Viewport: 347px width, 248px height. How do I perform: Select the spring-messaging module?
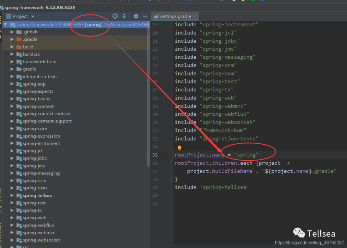tap(41, 173)
